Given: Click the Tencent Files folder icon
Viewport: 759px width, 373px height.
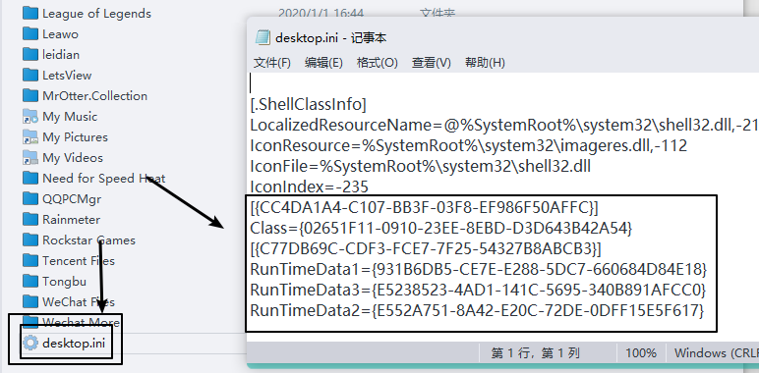Looking at the screenshot, I should [x=30, y=260].
